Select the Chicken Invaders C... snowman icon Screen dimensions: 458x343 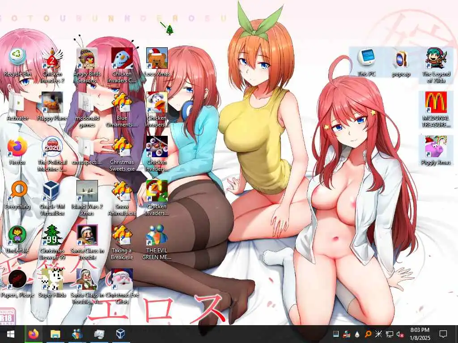coord(122,65)
